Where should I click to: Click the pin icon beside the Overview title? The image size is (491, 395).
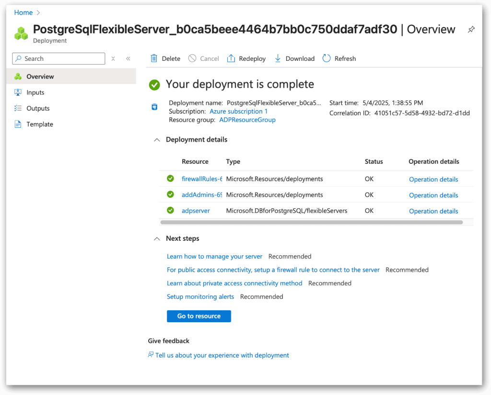click(x=471, y=30)
